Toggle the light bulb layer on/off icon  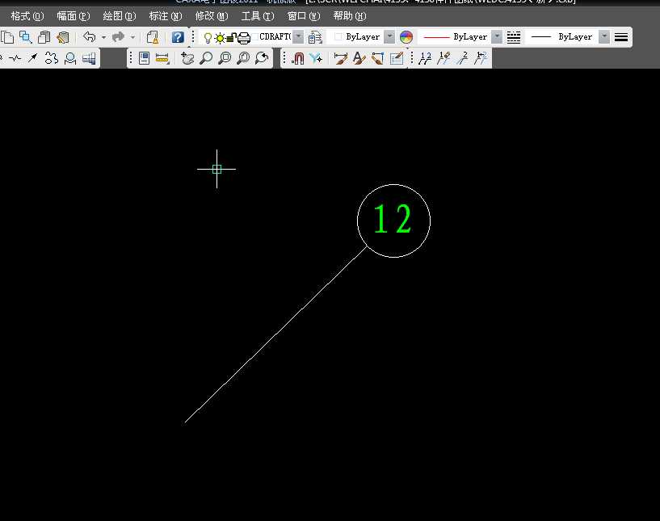pos(208,37)
